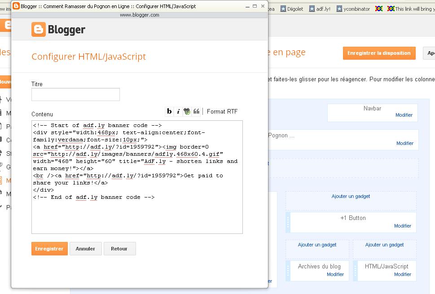This screenshot has height=294, width=435.
Task: Click the '+1 Button' gadget title
Action: coord(353,218)
